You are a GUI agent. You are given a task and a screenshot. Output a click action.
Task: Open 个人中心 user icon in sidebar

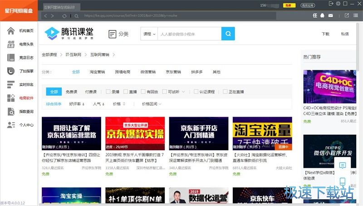[x=11, y=125]
